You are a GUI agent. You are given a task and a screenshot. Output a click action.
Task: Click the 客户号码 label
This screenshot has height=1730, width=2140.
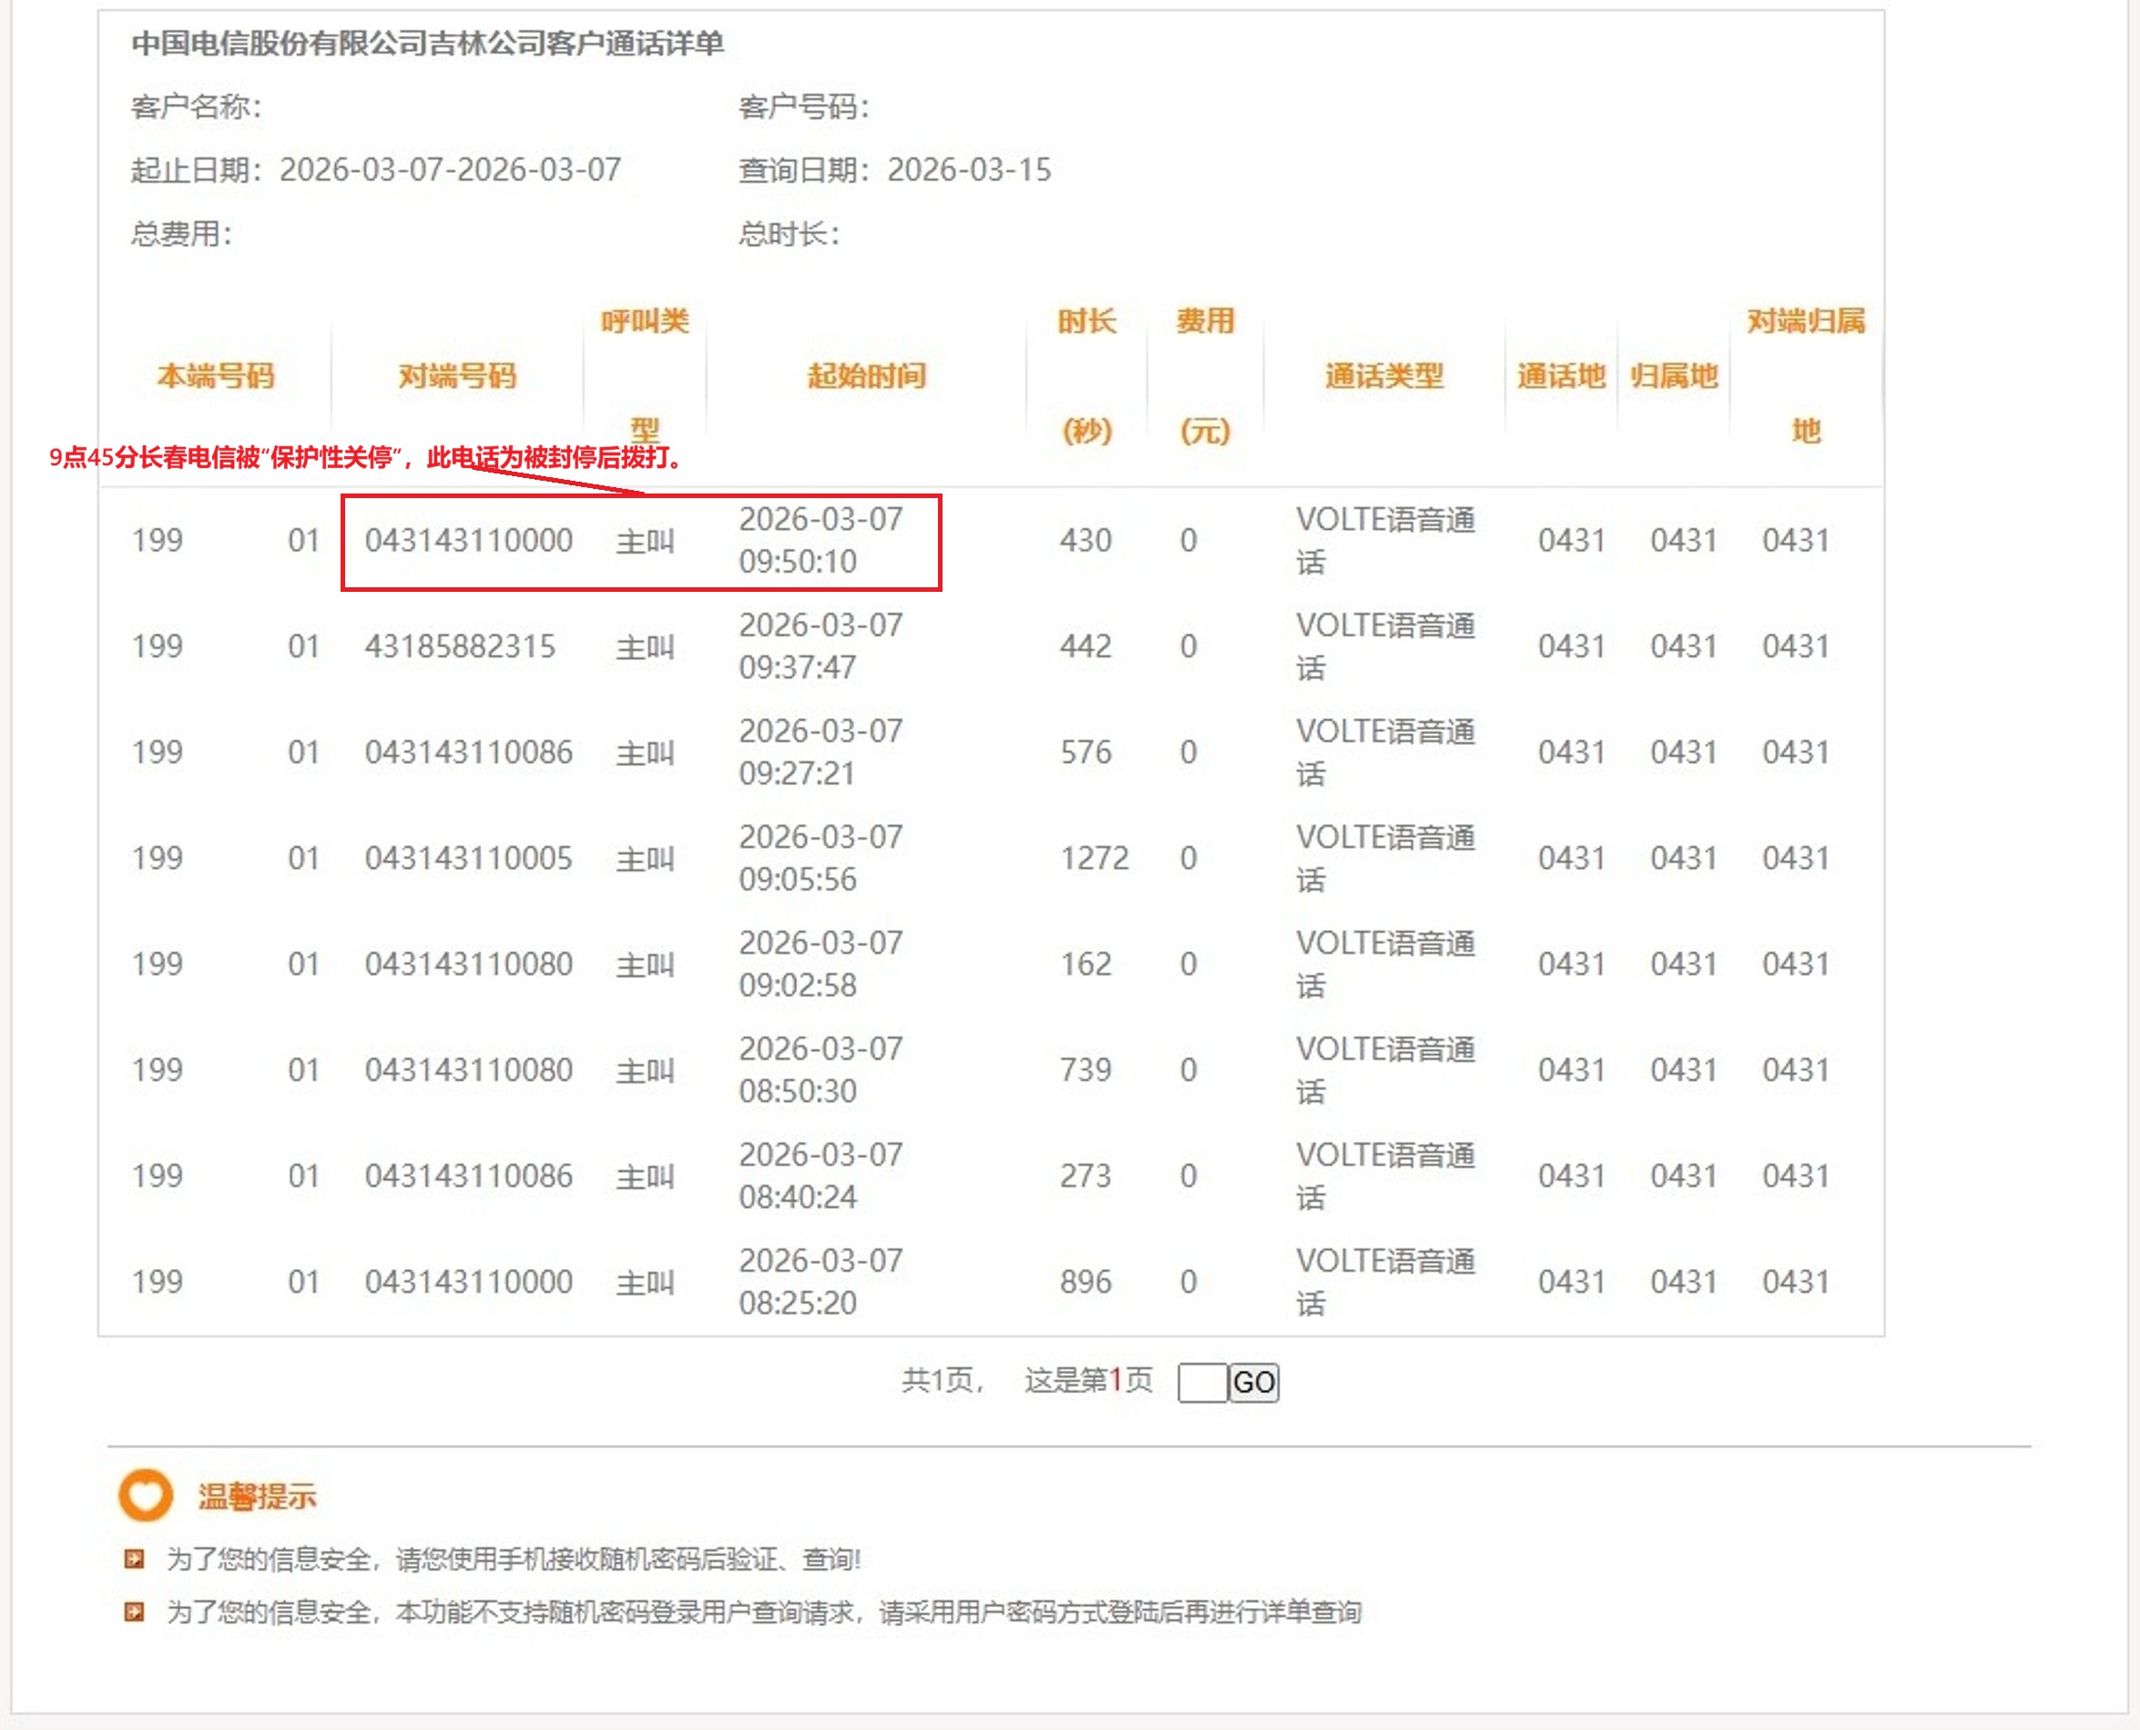click(803, 107)
